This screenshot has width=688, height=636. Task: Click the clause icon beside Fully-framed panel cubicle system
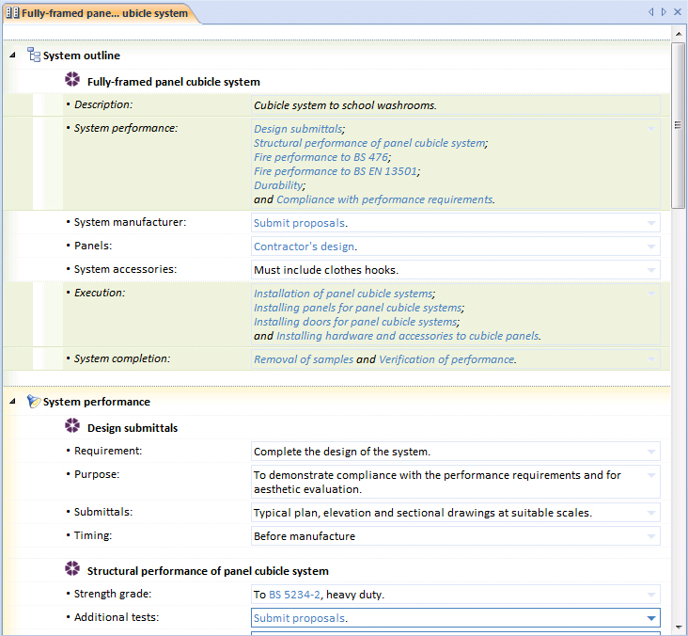pyautogui.click(x=72, y=80)
